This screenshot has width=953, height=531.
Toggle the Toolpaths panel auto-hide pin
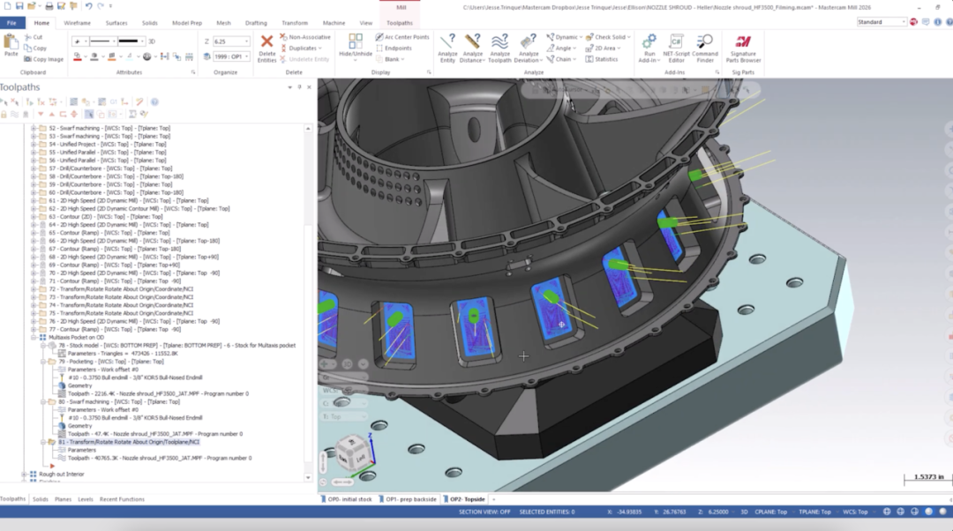point(299,87)
